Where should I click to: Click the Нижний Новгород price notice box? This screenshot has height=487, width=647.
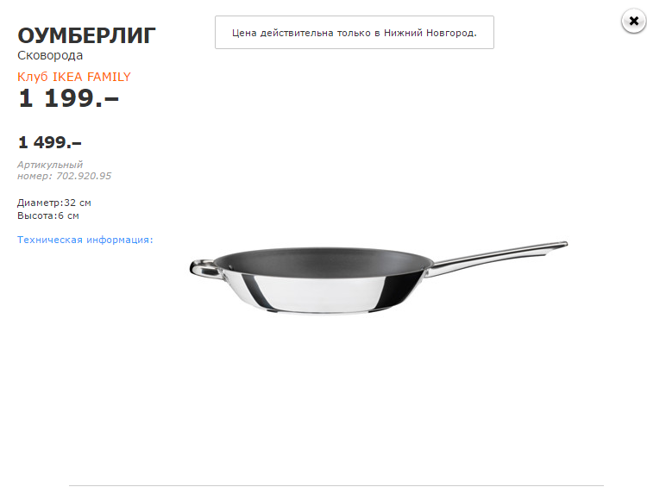355,33
